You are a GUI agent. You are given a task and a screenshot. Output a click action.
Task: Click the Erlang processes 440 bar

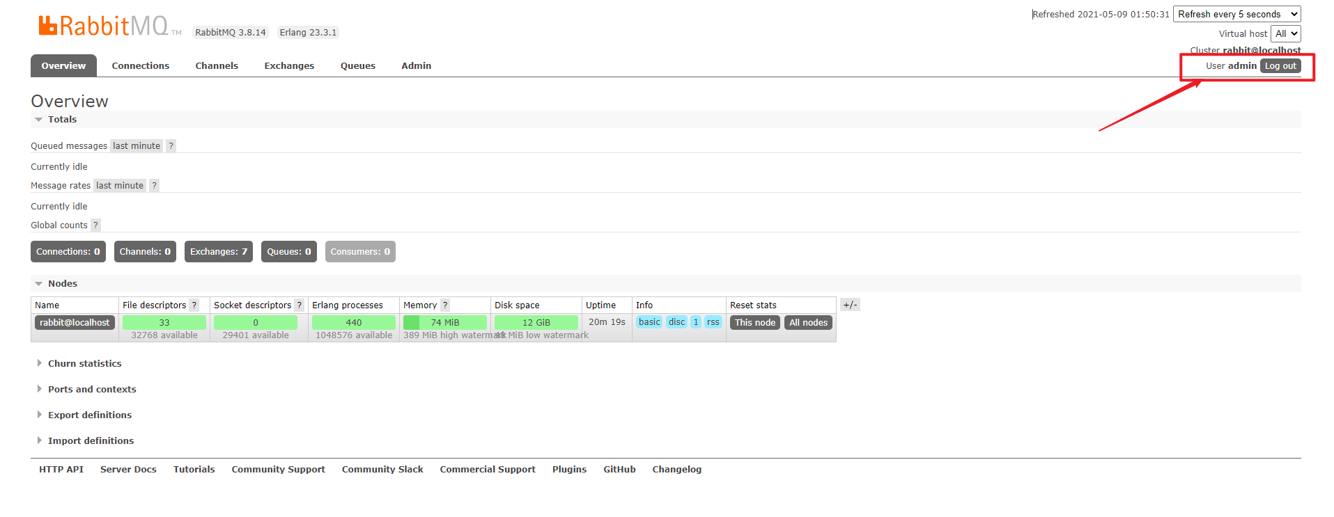[354, 322]
